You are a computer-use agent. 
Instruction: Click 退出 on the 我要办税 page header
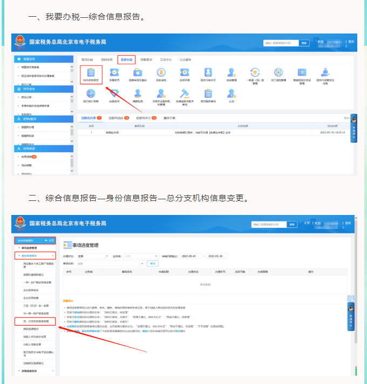click(x=351, y=42)
